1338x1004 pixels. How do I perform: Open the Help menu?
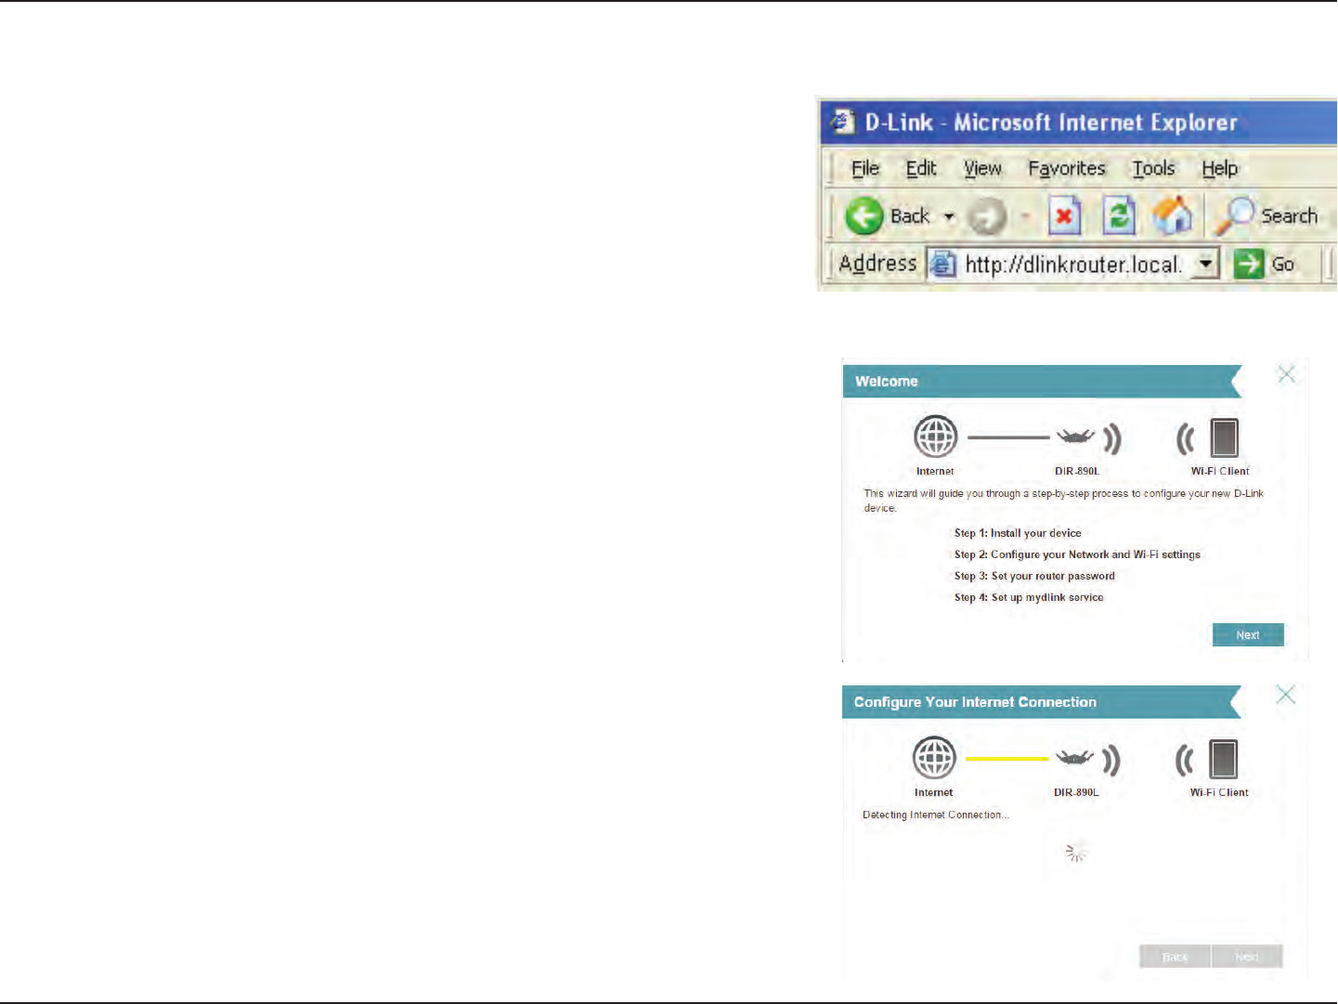(x=1220, y=168)
